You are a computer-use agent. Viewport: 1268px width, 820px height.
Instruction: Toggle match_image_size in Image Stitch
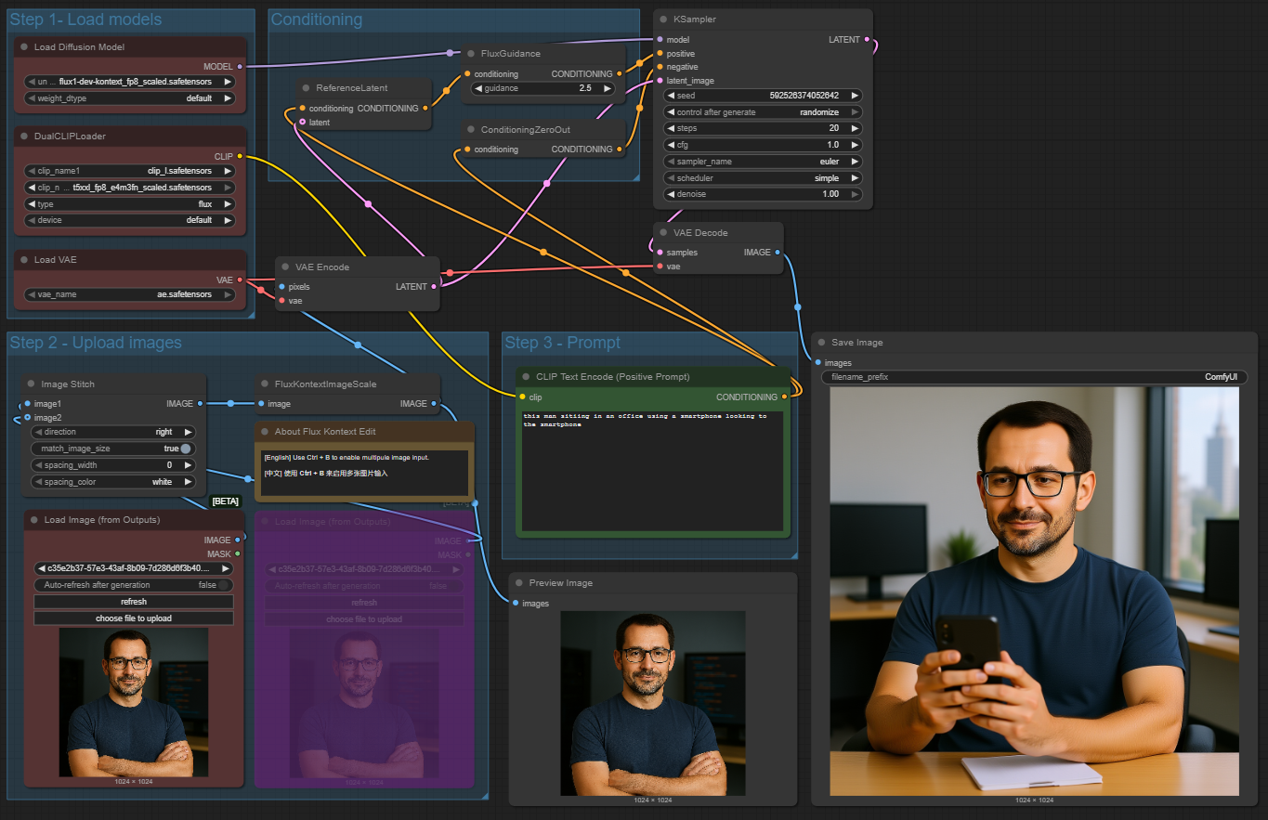[185, 449]
